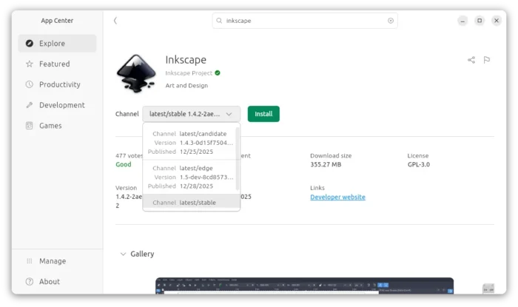Select the latest/candidate channel option
Viewport: 518px width, 307px height.
191,142
